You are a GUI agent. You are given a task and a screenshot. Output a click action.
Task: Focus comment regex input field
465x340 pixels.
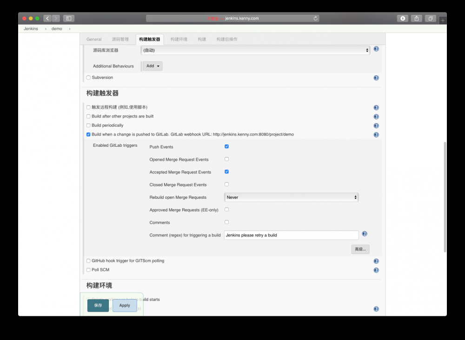pos(291,235)
